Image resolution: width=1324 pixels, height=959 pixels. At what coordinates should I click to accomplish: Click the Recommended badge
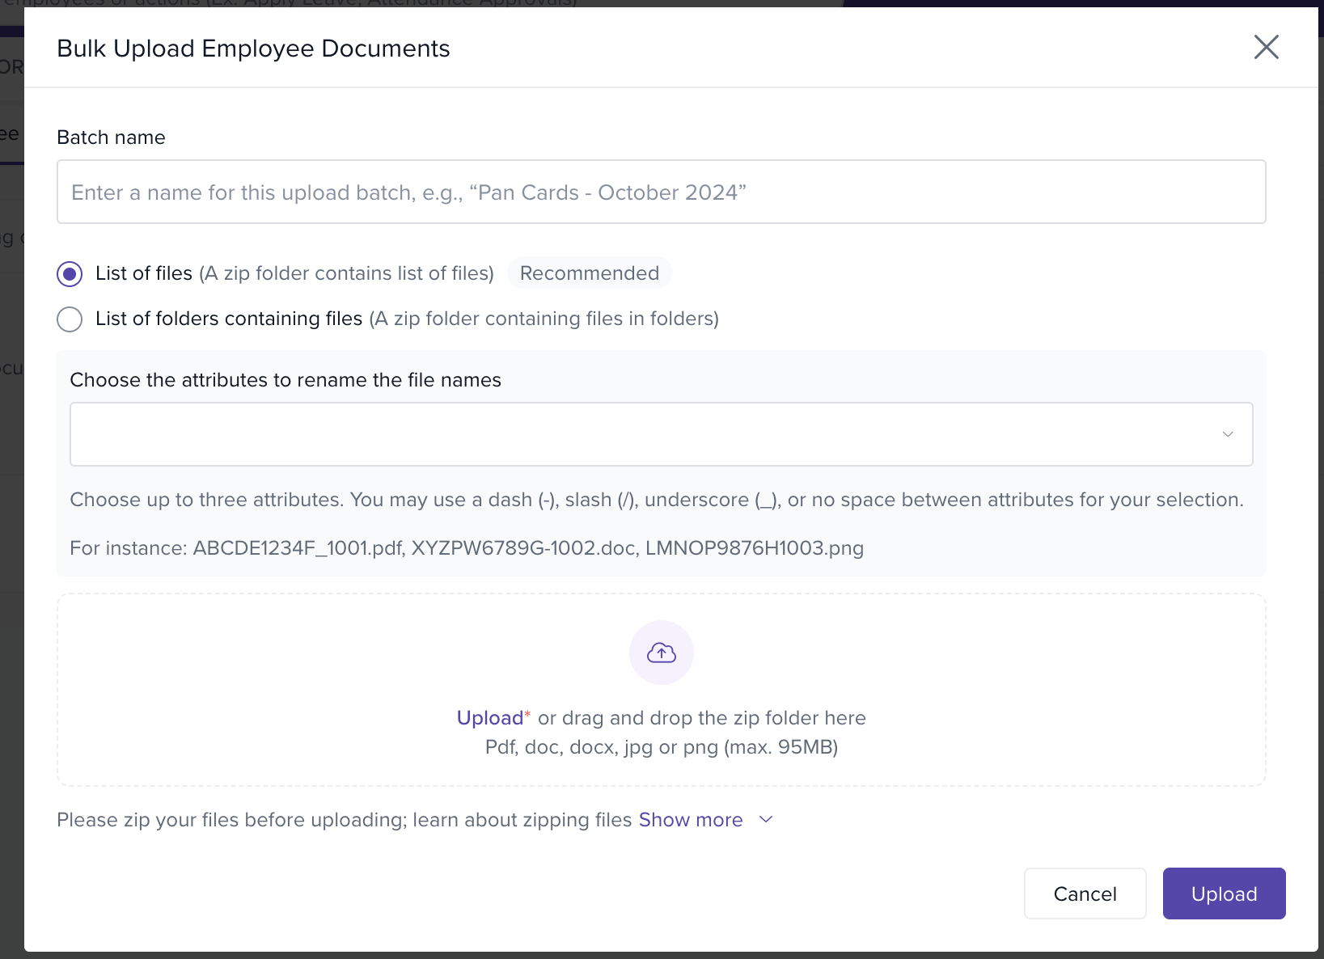coord(589,273)
